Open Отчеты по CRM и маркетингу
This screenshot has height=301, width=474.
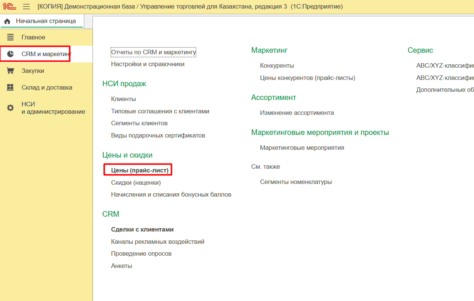point(153,52)
